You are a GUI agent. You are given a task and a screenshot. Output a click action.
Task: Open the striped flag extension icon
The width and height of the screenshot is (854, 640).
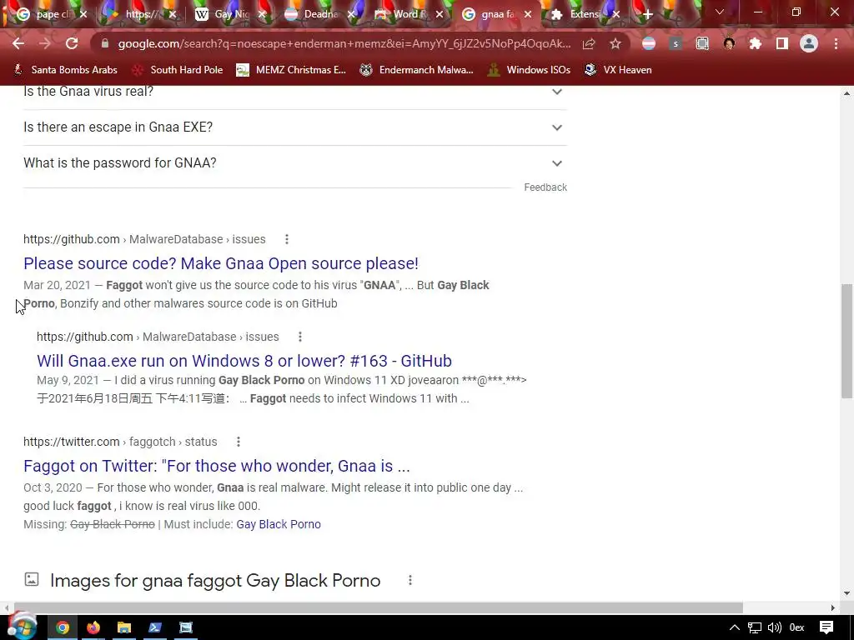click(x=648, y=43)
